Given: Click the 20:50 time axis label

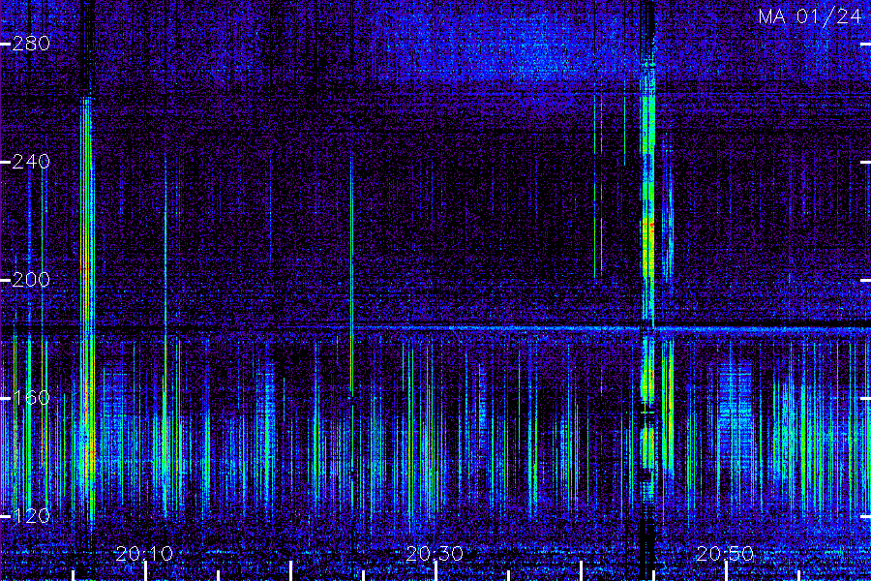Looking at the screenshot, I should (725, 554).
